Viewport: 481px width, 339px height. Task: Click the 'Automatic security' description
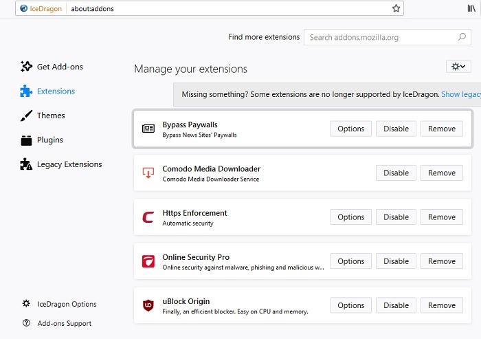pyautogui.click(x=188, y=223)
